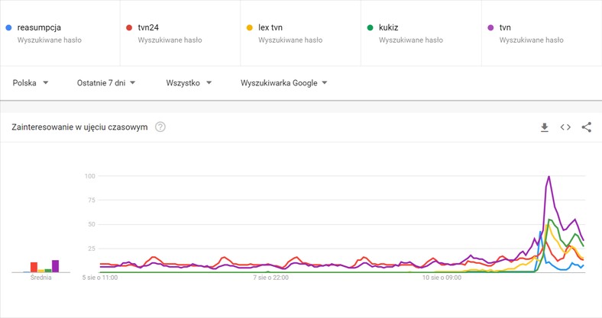The height and width of the screenshot is (318, 602).
Task: Select the kukiz search term
Action: pyautogui.click(x=389, y=27)
